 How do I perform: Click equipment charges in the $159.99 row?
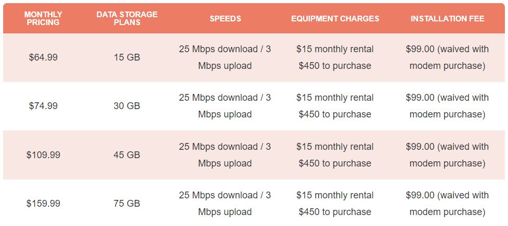(335, 204)
